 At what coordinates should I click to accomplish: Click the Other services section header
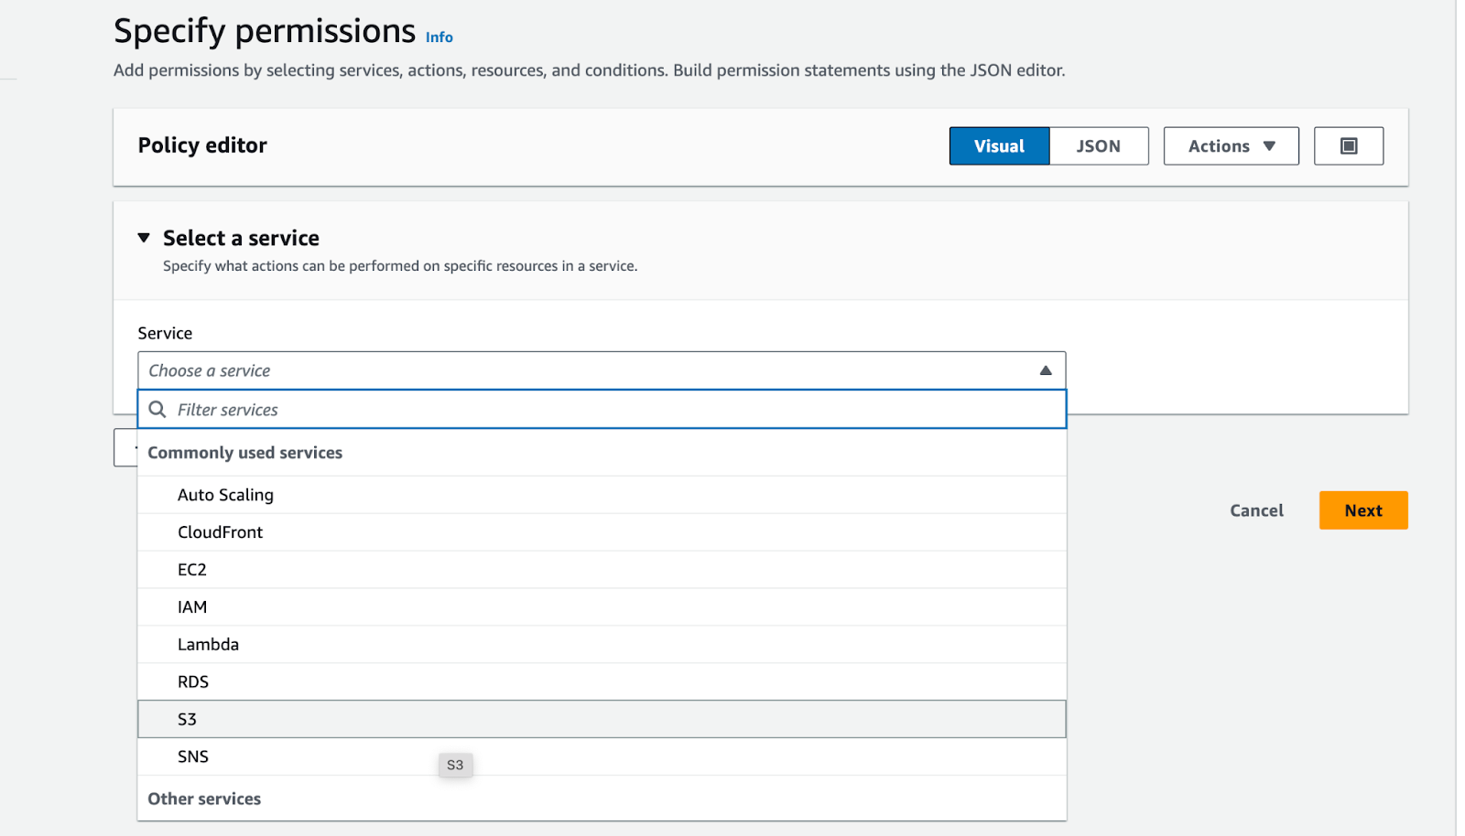(x=204, y=799)
